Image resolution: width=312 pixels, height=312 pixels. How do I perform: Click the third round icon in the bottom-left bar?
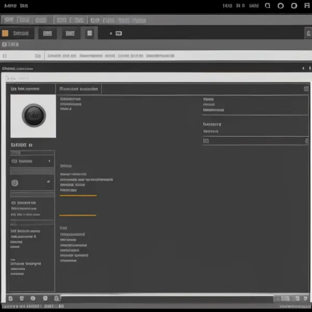(33, 298)
